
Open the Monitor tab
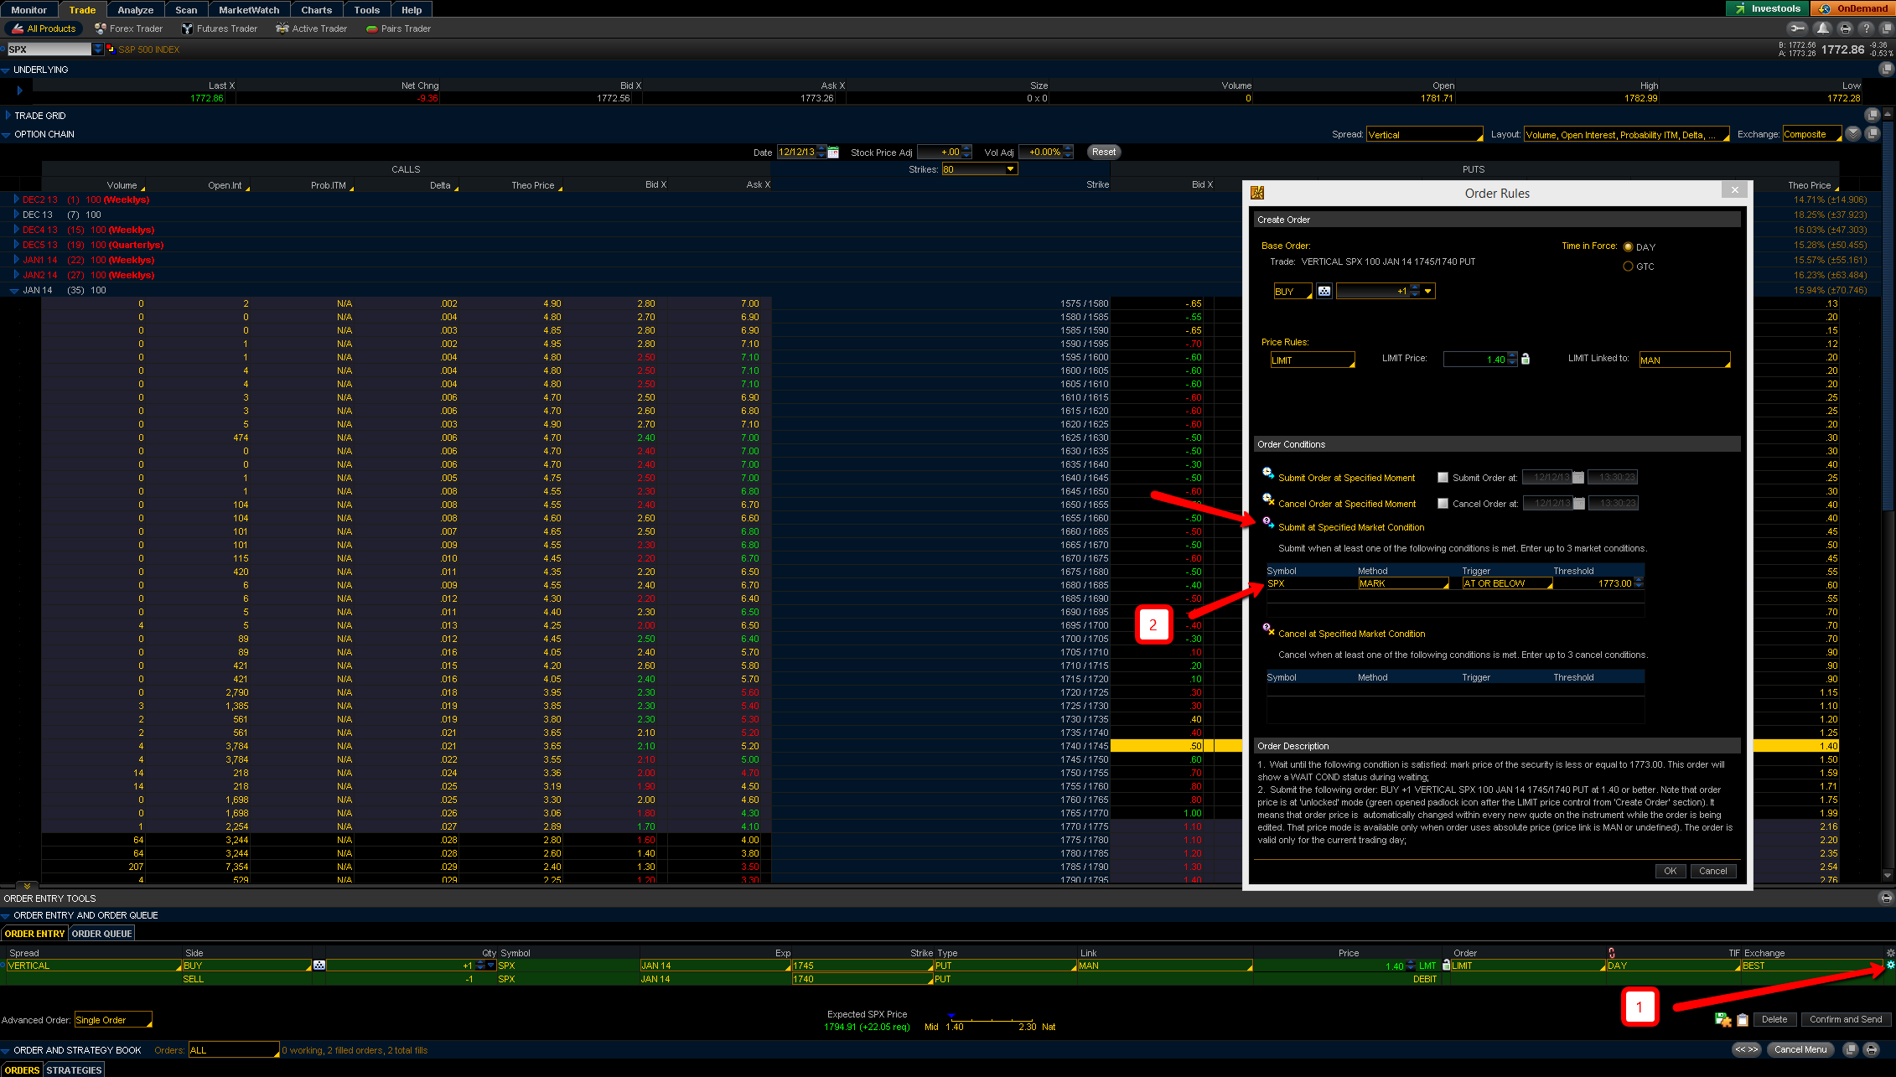[x=29, y=10]
